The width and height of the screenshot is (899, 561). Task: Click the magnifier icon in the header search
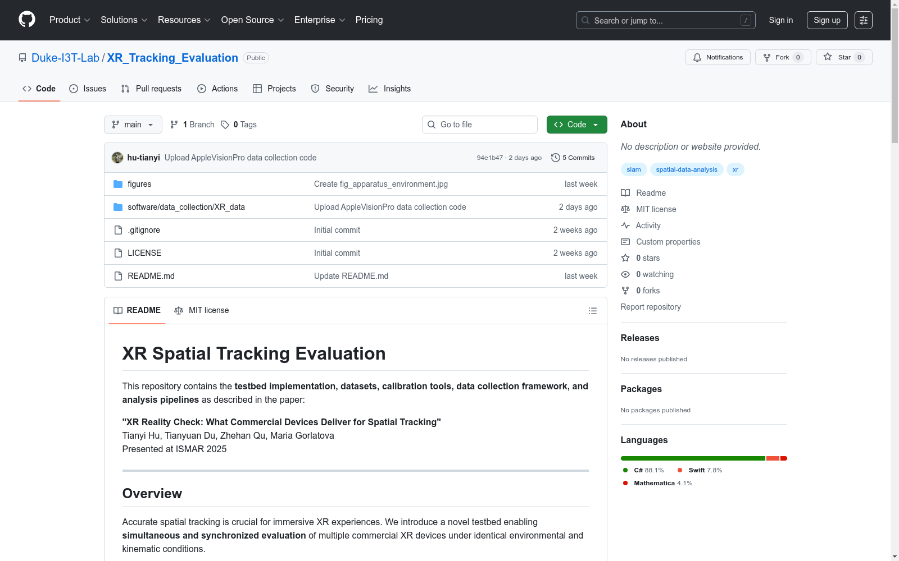[x=585, y=20]
